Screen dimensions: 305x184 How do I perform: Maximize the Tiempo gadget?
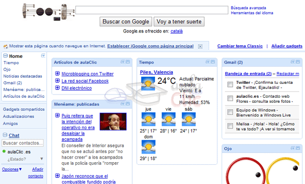tap(213, 62)
